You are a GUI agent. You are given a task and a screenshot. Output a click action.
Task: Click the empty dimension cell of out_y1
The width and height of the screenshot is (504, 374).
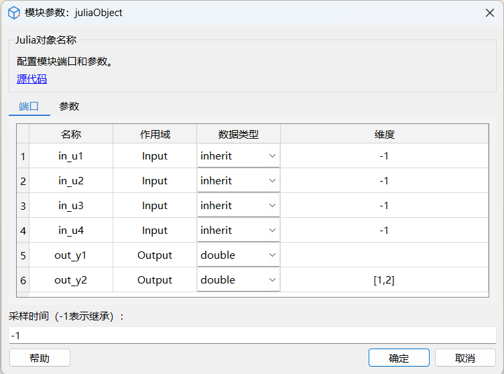point(384,255)
